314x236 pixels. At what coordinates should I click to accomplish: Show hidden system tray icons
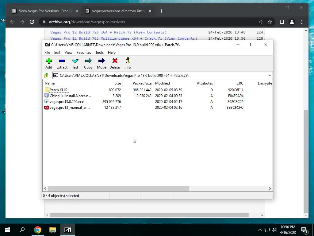[x=259, y=230]
